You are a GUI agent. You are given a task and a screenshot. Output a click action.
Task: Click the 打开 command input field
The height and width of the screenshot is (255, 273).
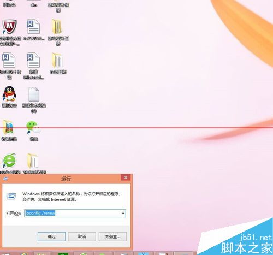[75, 213]
